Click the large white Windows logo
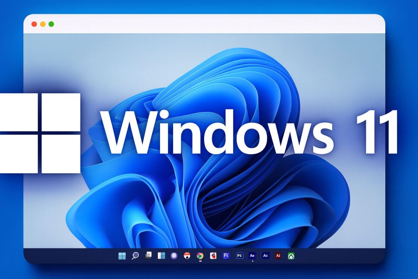 pyautogui.click(x=40, y=133)
